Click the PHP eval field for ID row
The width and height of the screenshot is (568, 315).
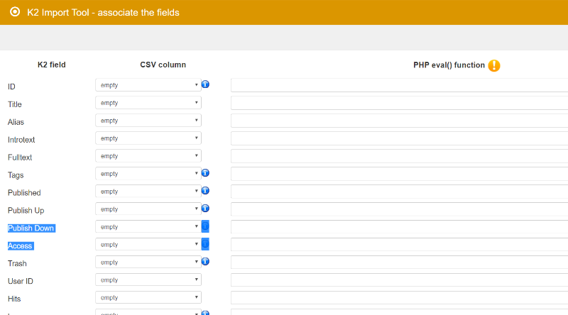tap(399, 85)
